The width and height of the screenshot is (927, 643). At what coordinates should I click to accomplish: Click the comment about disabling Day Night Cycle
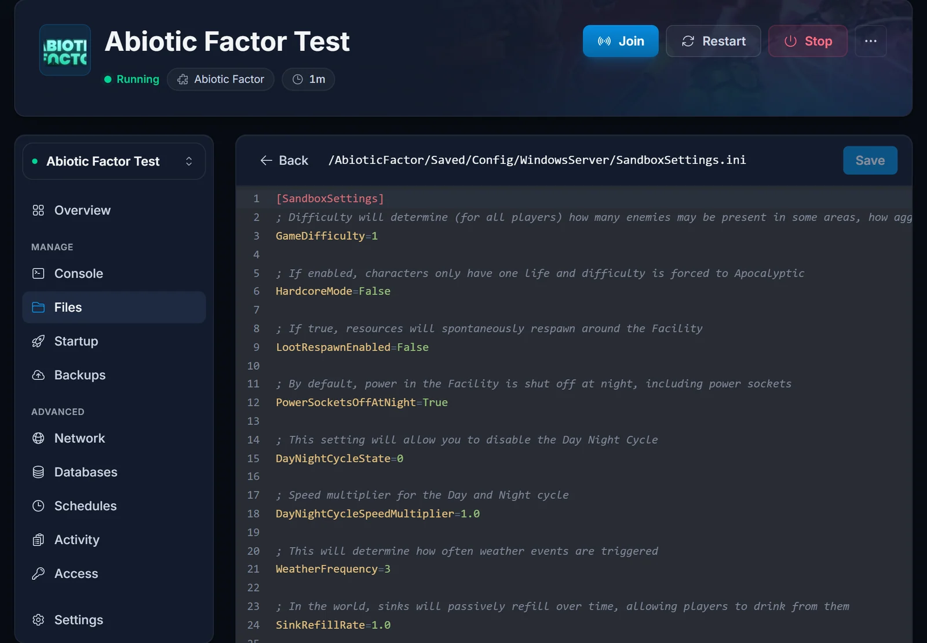tap(467, 440)
